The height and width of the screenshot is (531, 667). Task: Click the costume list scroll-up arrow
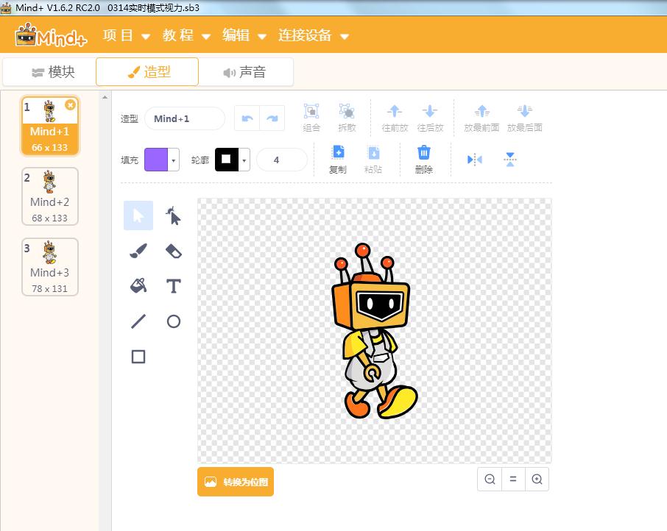[x=105, y=97]
